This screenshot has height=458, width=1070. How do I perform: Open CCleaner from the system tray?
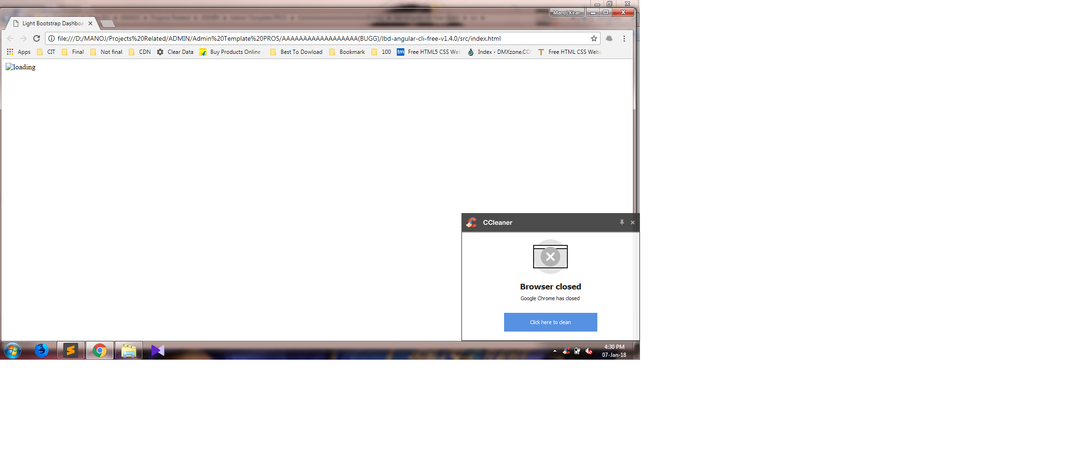(x=565, y=351)
